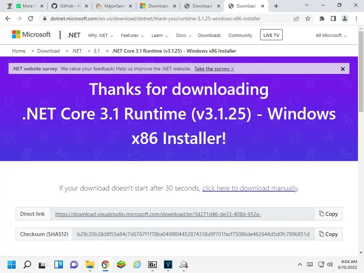Open the tab search chevron
This screenshot has width=364, height=273.
click(x=307, y=5)
